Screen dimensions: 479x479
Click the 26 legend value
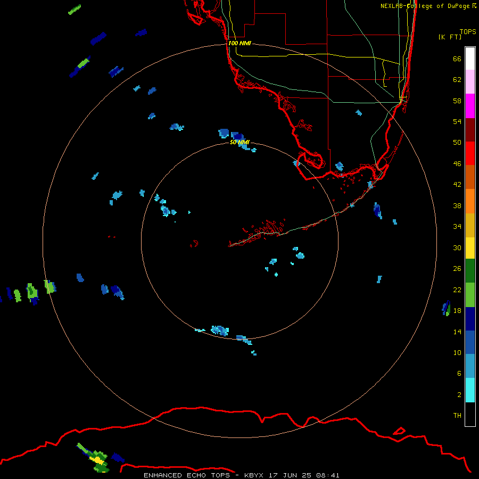pyautogui.click(x=457, y=269)
